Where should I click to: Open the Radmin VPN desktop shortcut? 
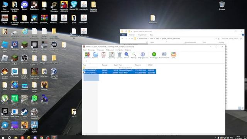click(74, 6)
